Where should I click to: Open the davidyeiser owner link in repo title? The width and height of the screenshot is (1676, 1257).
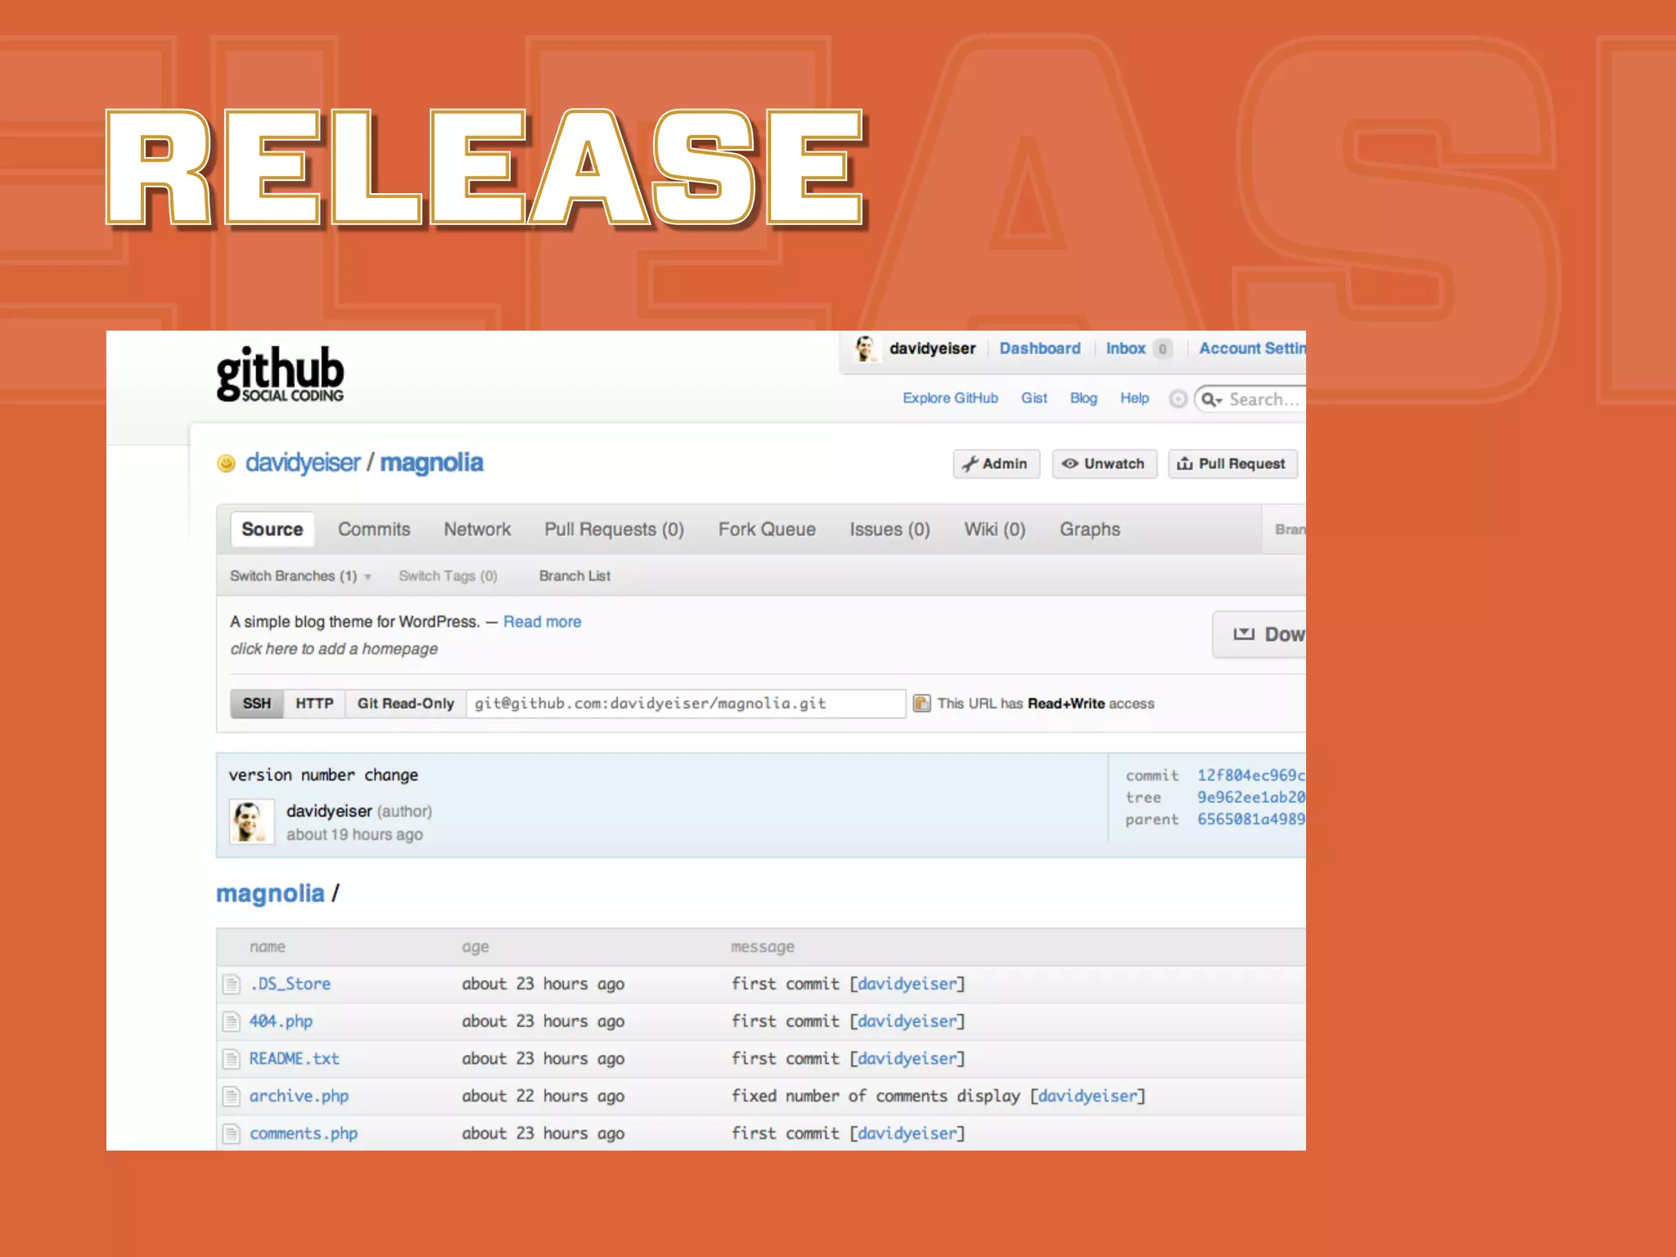tap(303, 463)
